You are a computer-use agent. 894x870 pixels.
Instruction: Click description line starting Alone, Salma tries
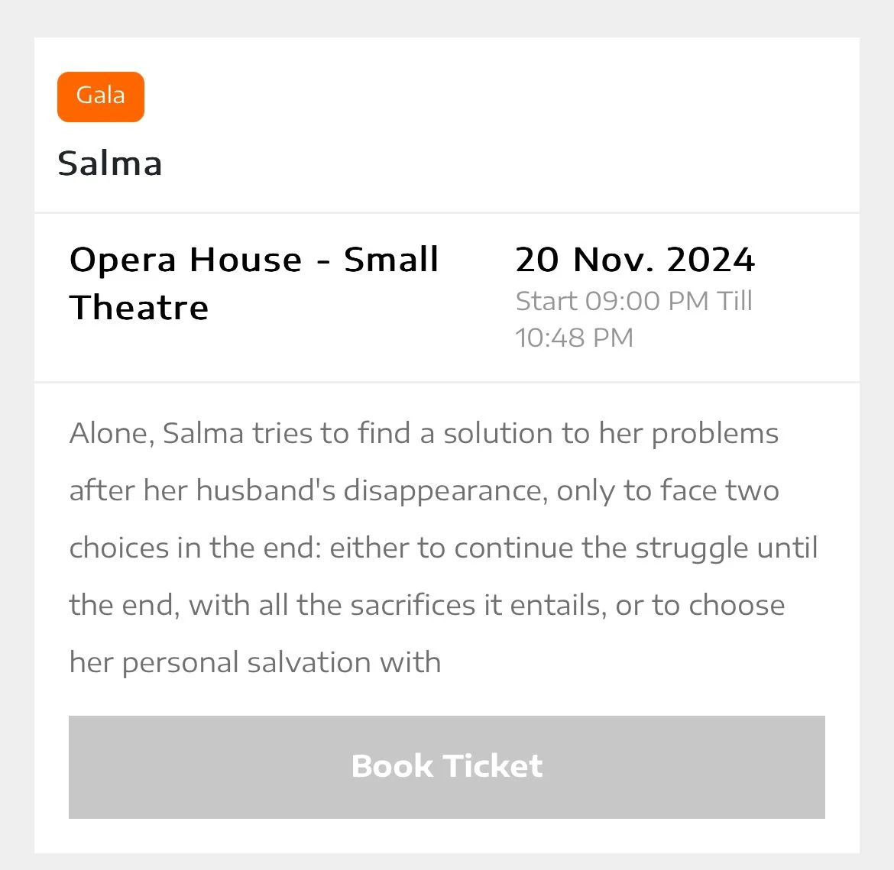click(x=424, y=433)
